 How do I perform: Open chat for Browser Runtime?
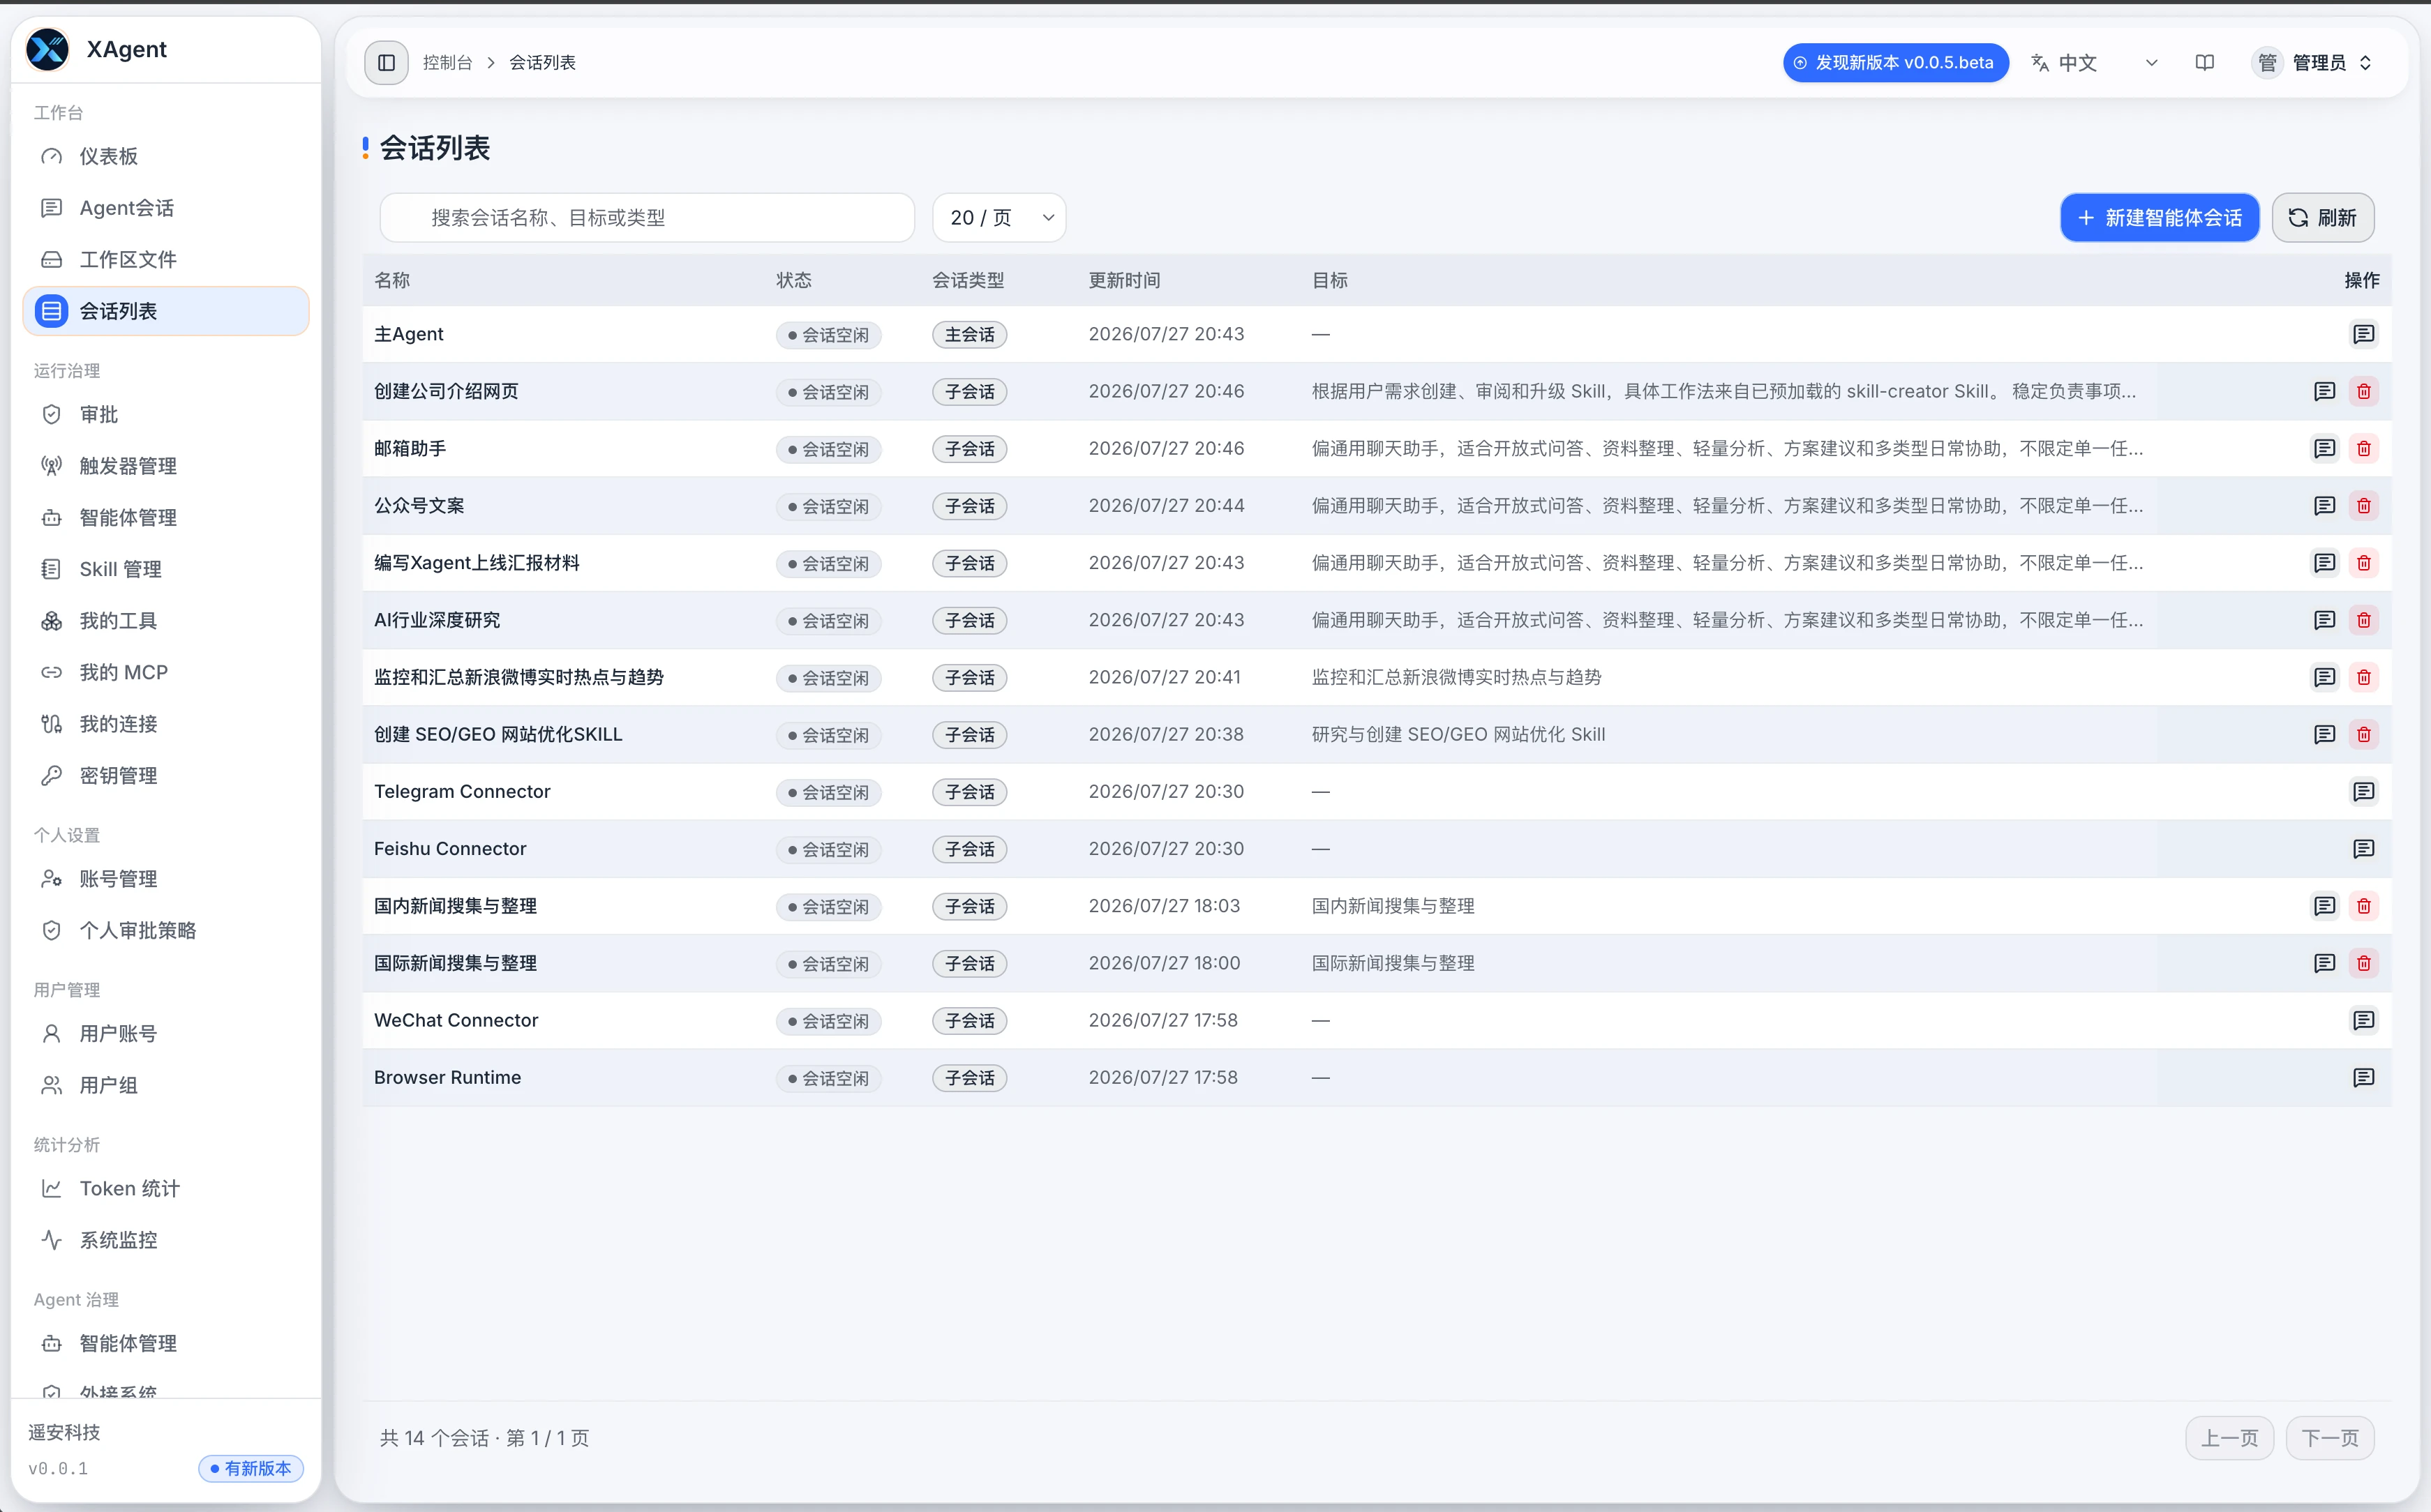point(2363,1077)
